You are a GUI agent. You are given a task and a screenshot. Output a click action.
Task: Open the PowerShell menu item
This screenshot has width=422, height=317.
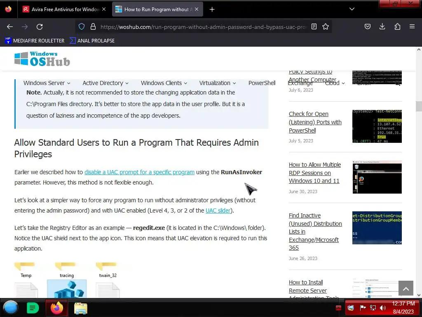pyautogui.click(x=262, y=83)
